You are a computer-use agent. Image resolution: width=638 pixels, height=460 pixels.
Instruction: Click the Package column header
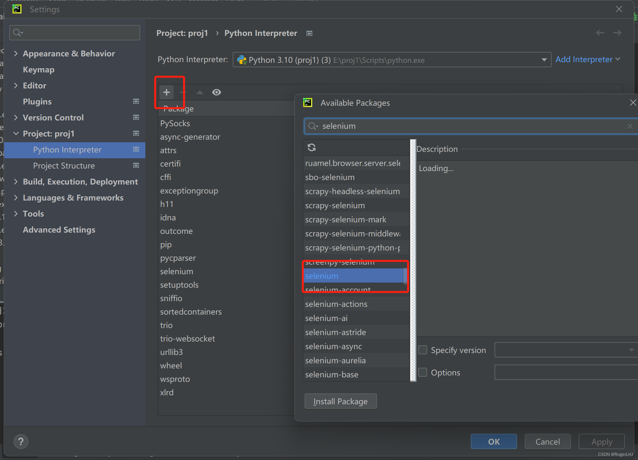point(178,109)
